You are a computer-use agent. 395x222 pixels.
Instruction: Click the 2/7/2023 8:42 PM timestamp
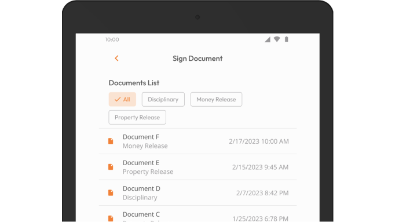pyautogui.click(x=262, y=193)
